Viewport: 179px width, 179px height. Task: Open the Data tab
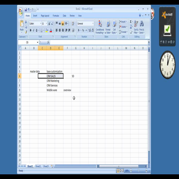click(64, 16)
